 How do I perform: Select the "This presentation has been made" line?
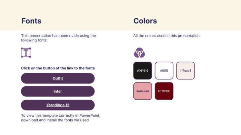[x=58, y=36]
